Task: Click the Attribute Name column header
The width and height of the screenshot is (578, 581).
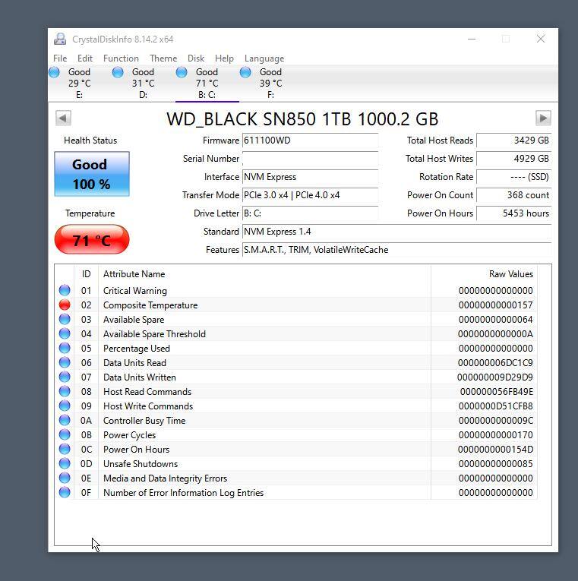Action: pos(264,274)
